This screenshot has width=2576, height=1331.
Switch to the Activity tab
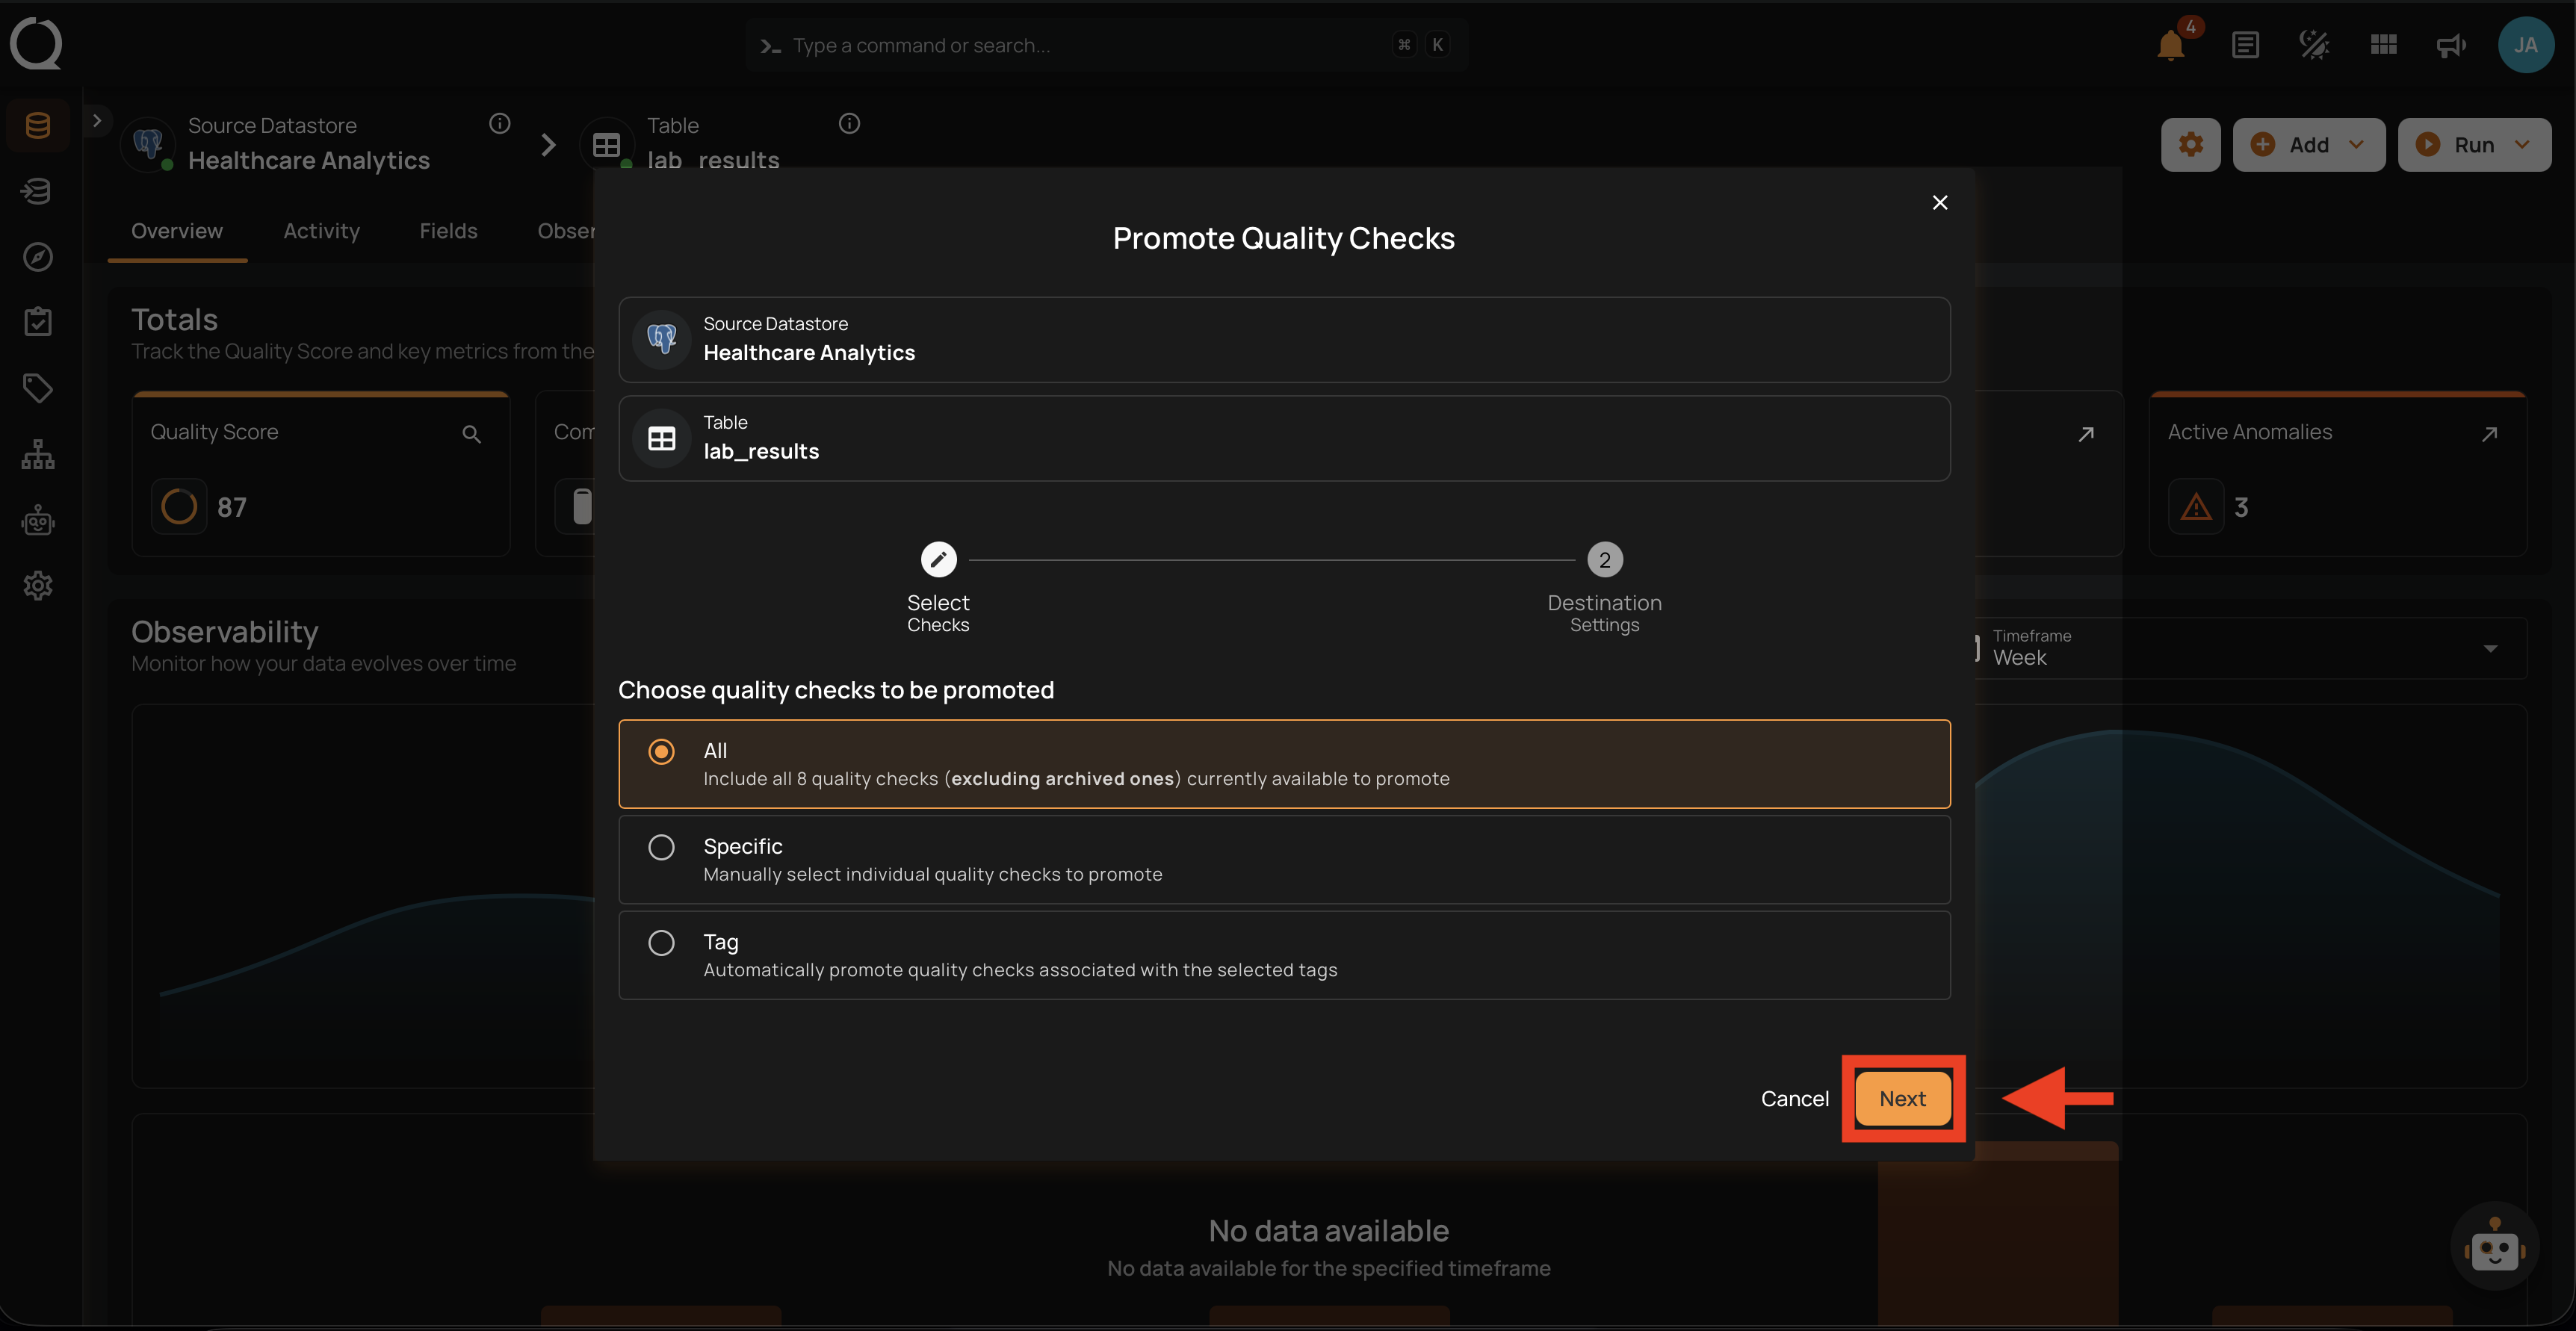click(321, 231)
